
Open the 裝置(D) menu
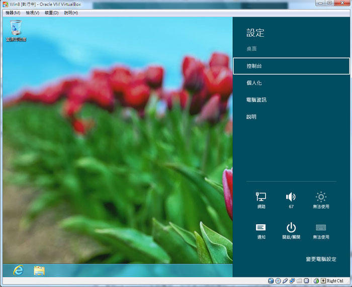(x=52, y=13)
